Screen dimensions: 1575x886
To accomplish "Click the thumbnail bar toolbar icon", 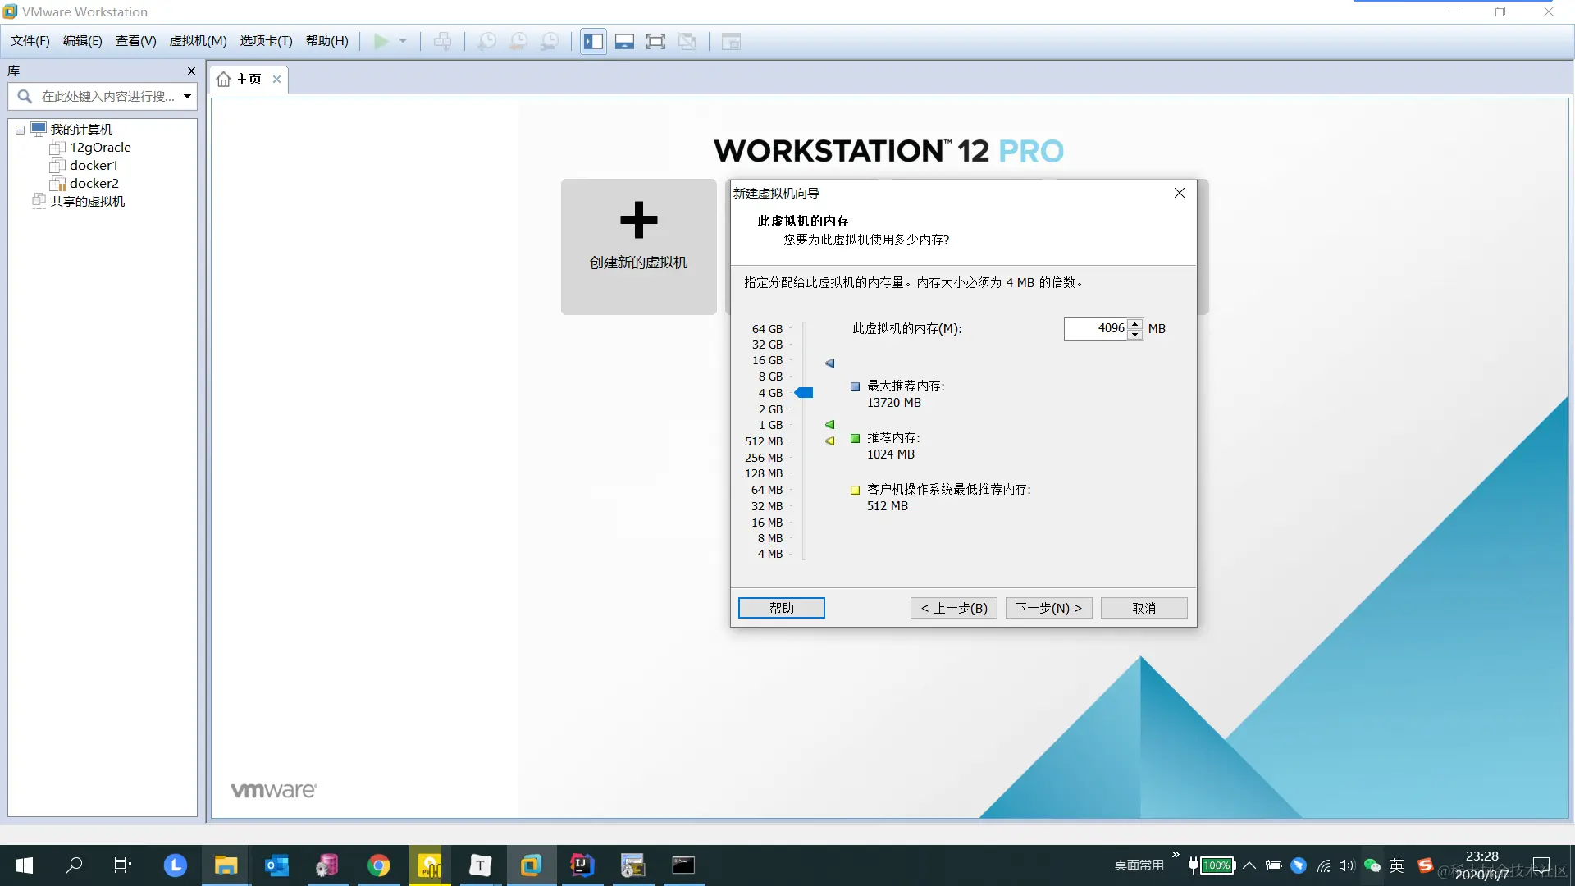I will 624,41.
